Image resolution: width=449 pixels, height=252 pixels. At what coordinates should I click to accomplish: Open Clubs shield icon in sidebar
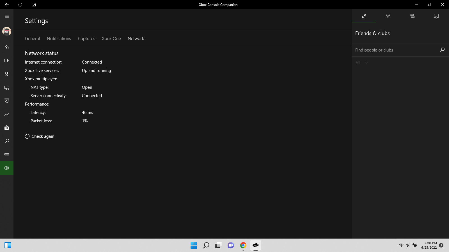point(7,101)
